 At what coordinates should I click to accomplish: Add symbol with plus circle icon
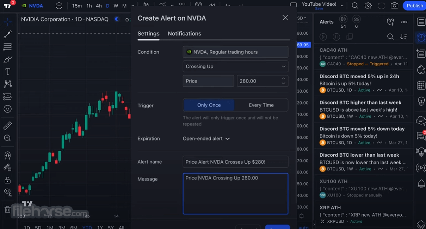click(59, 6)
